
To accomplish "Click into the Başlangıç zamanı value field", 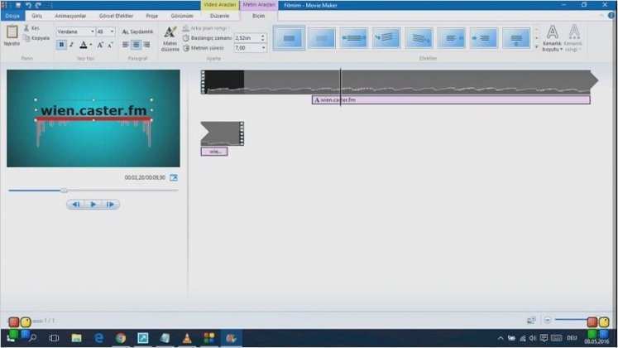I will (247, 38).
